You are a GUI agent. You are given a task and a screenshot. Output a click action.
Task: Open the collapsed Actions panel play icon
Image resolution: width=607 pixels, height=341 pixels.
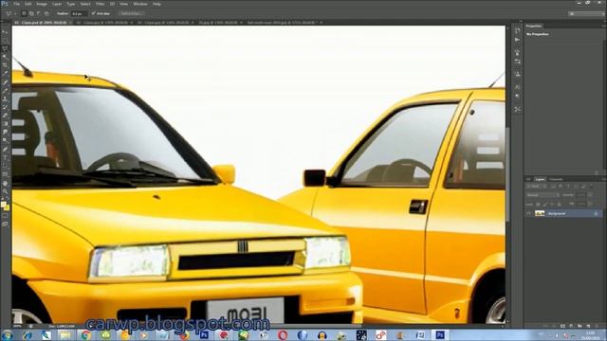coord(518,40)
